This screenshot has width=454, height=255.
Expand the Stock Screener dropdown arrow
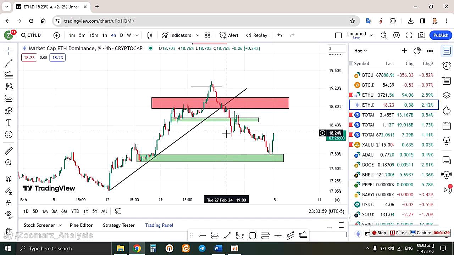[x=60, y=225]
